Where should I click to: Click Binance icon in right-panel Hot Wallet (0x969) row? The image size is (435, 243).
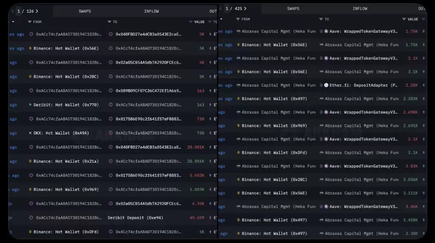[238, 126]
